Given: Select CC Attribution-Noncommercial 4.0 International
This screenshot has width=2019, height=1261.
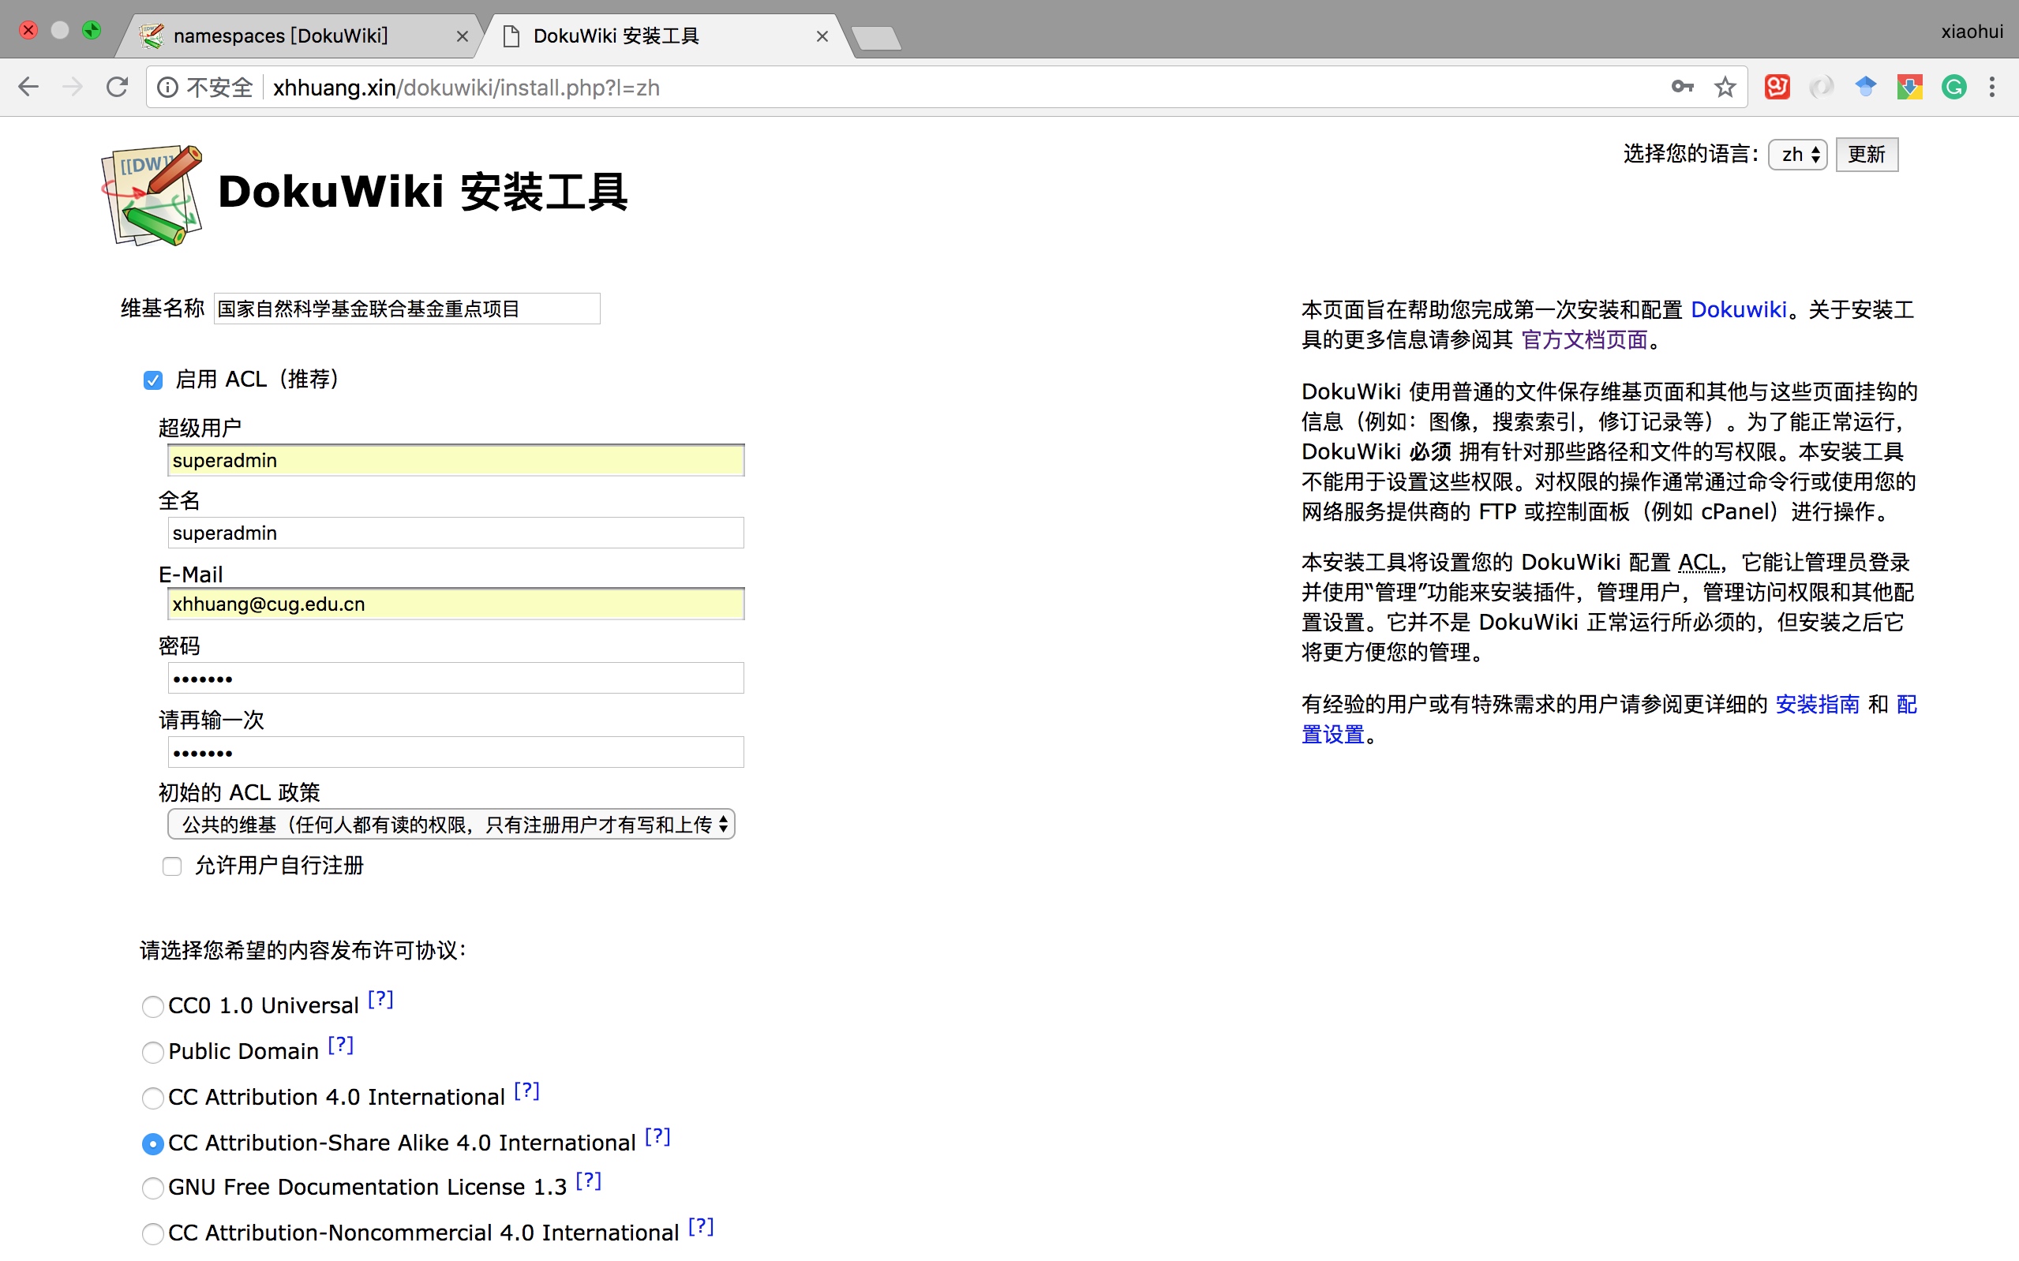Looking at the screenshot, I should click(152, 1234).
